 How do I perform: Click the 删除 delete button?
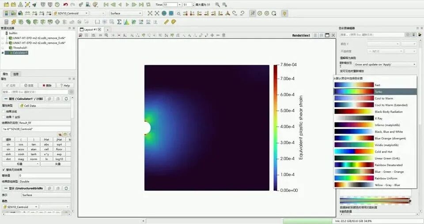pos(47,85)
